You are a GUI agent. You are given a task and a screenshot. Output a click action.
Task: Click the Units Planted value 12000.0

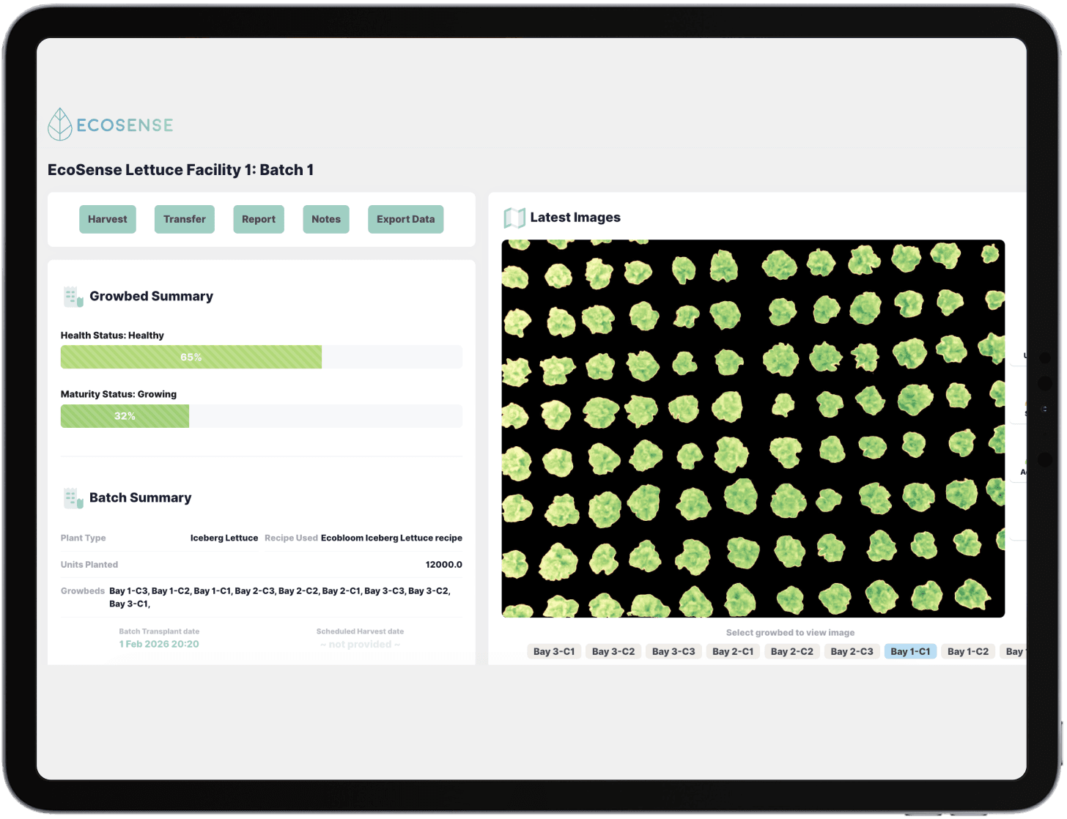point(444,565)
